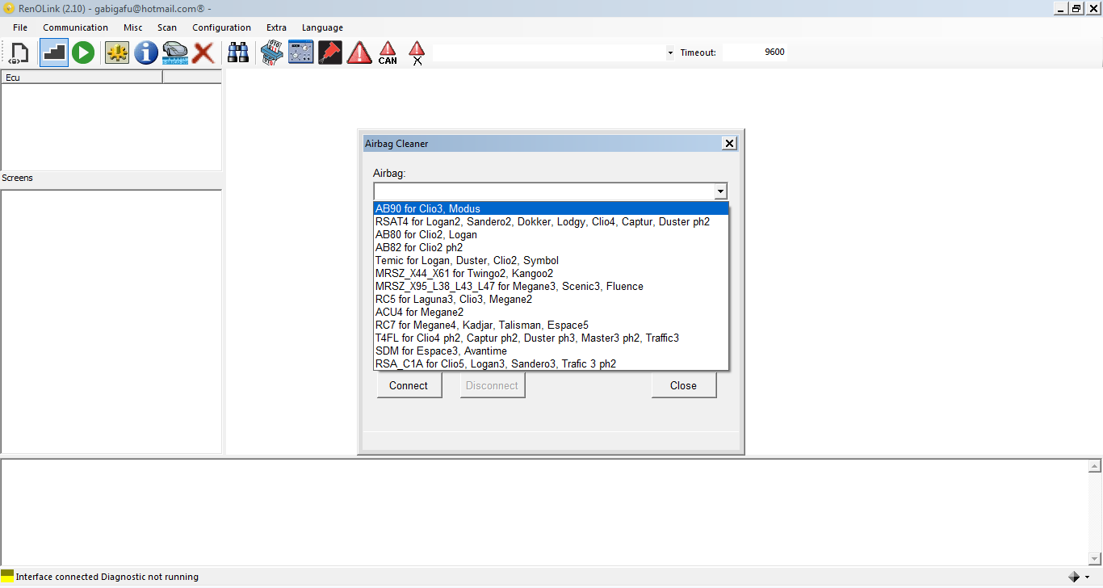Select AB90 for Clio3, Modus
1103x588 pixels.
(x=551, y=208)
